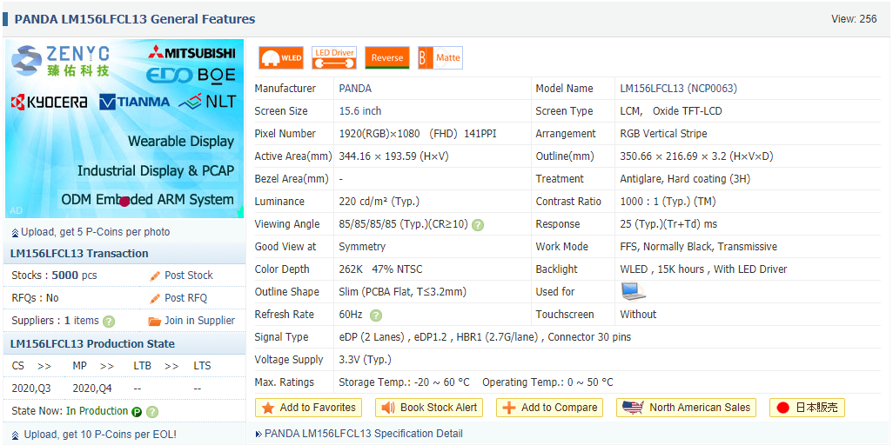
Task: Click Manufacturer value PANDA
Action: pos(355,89)
